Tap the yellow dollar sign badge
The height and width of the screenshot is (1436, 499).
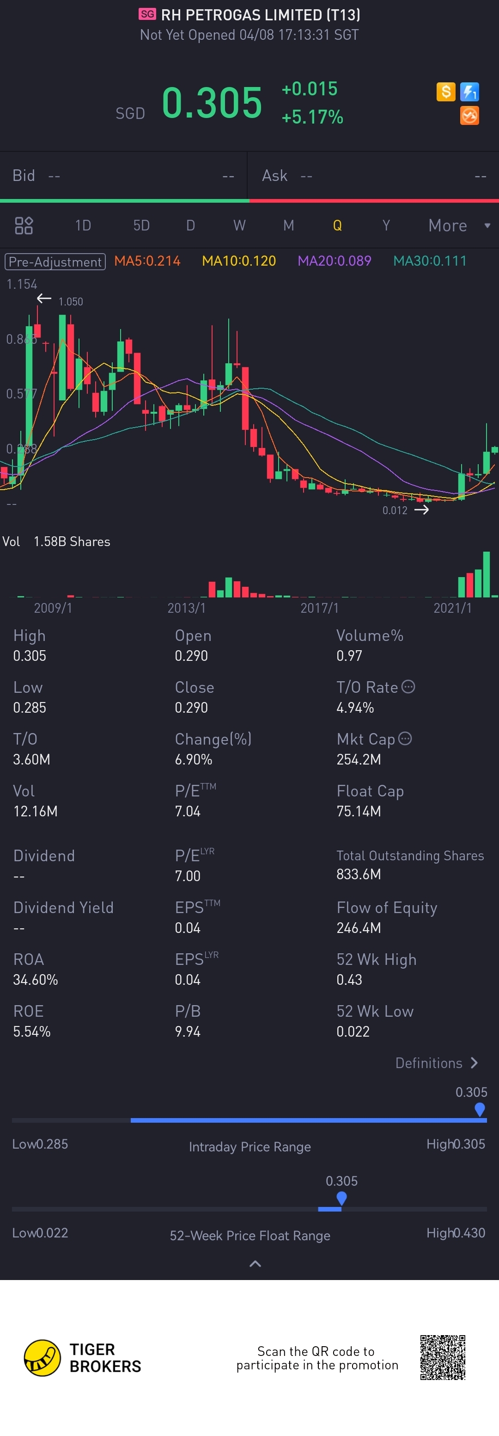click(x=445, y=92)
